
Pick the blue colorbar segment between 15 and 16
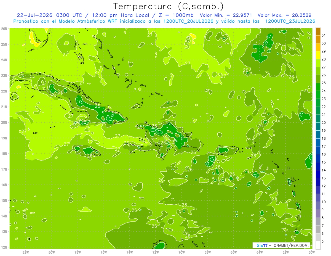(x=318, y=158)
